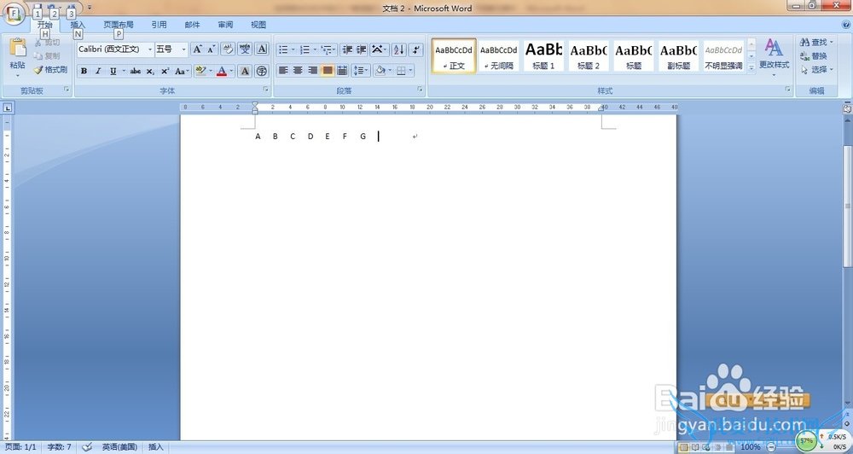Open the font color dropdown arrow
This screenshot has height=454, width=853.
tap(231, 72)
